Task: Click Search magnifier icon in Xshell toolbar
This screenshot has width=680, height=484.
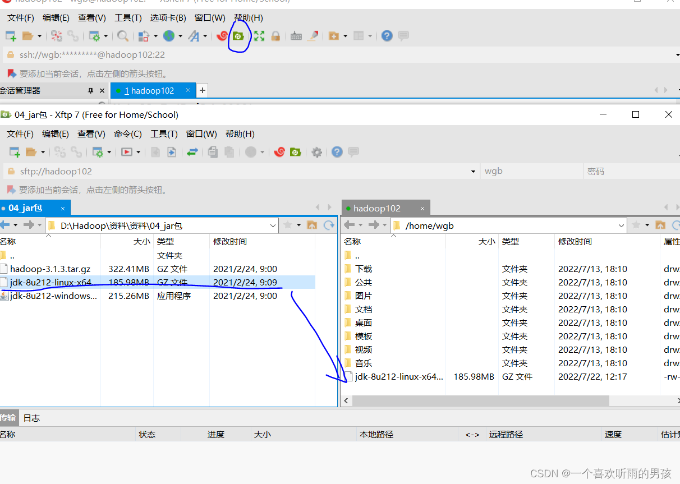Action: point(123,36)
